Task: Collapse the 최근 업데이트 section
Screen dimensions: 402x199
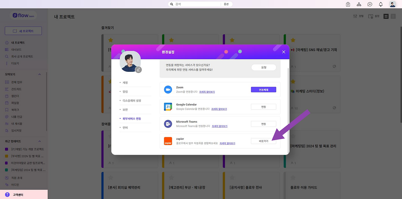Action: click(39, 141)
